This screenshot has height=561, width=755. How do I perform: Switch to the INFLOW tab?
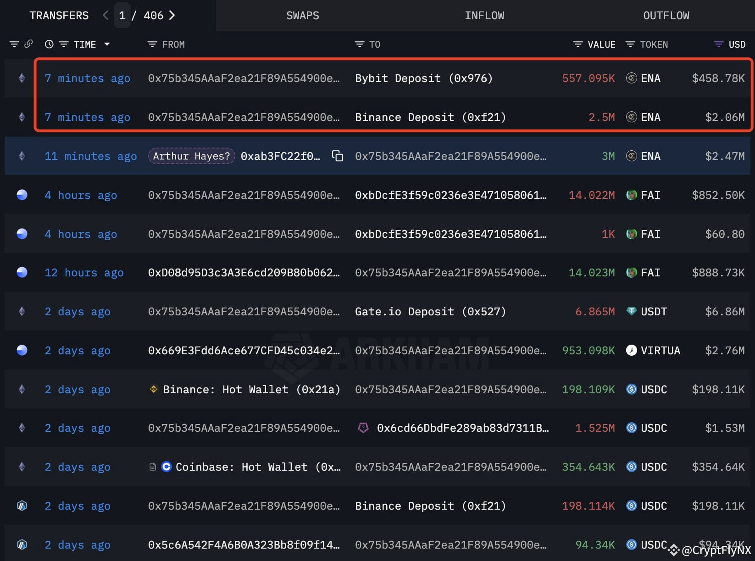484,16
